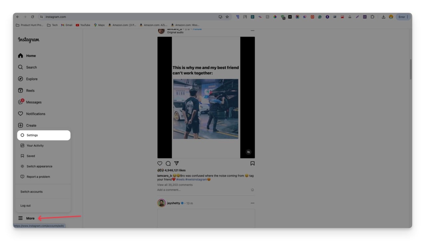Open emoji picker in comment box
The height and width of the screenshot is (241, 425).
(252, 190)
